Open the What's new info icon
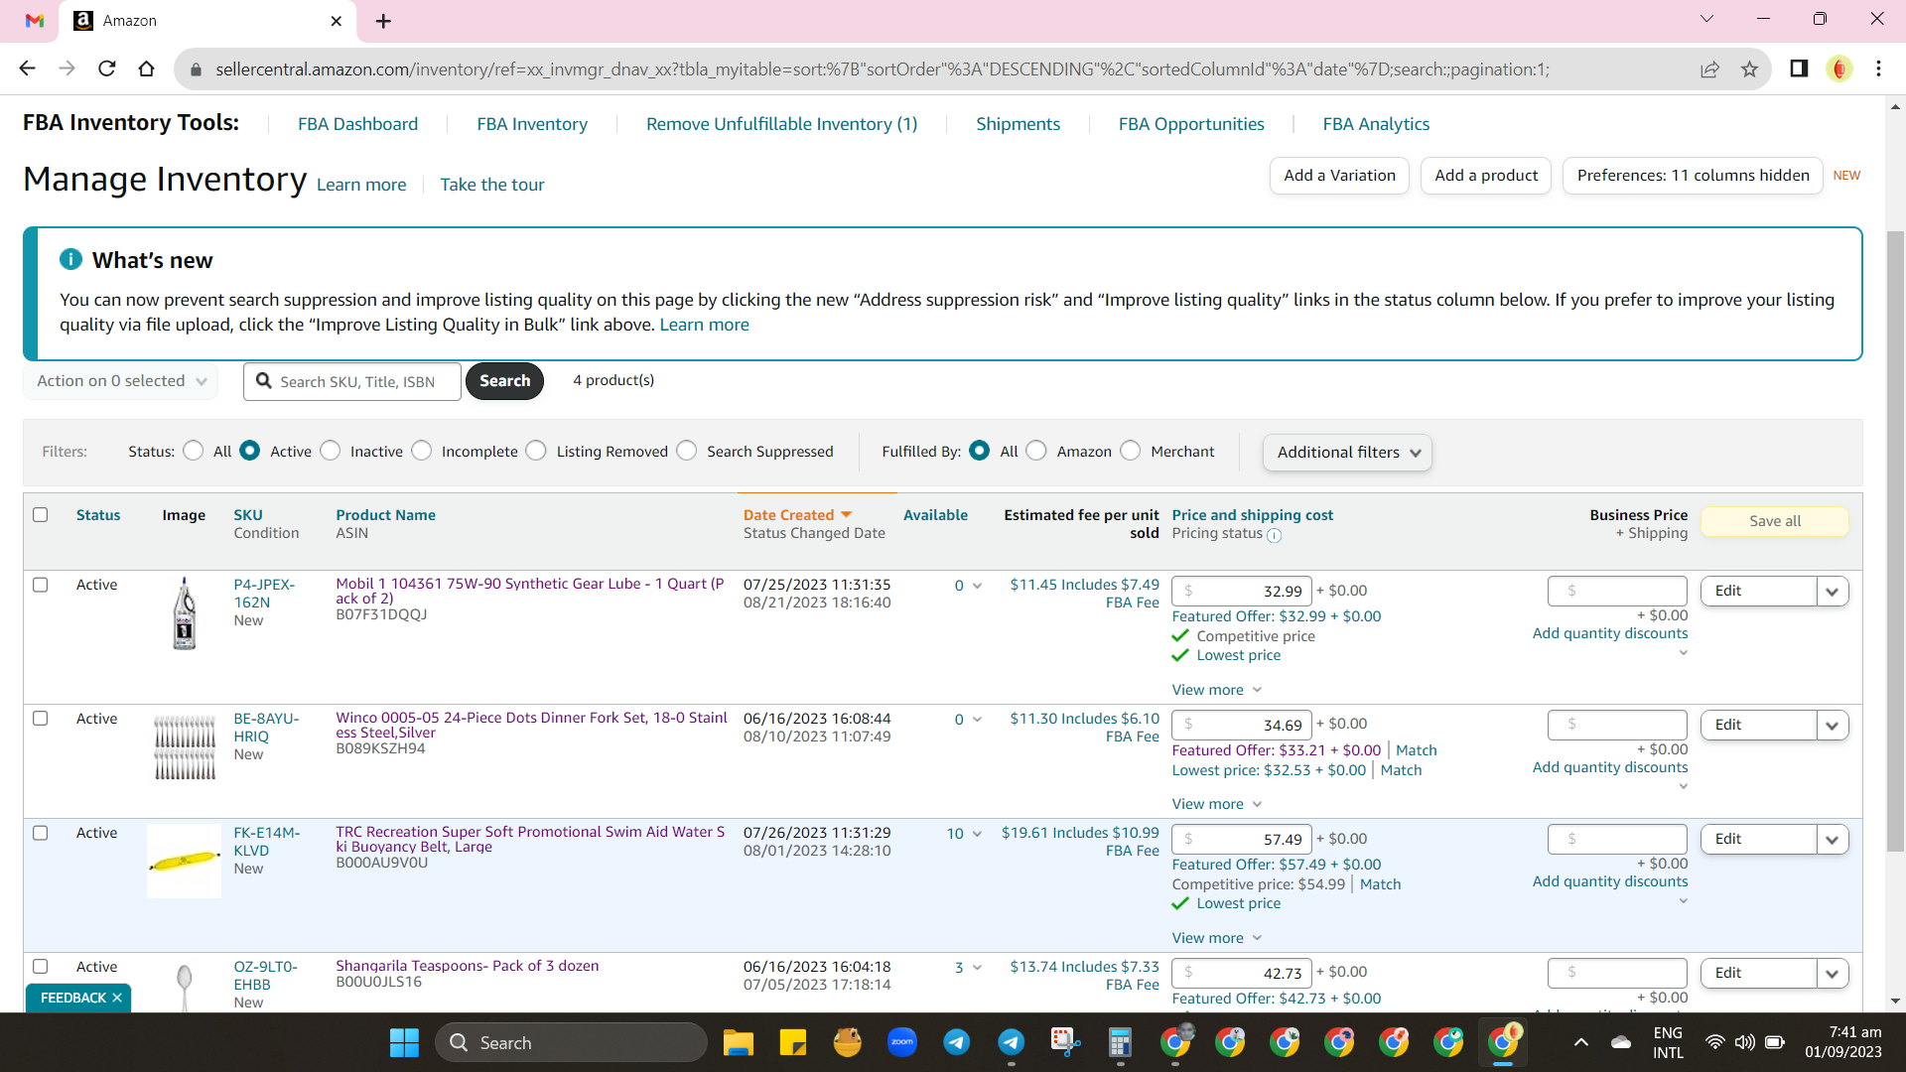1906x1072 pixels. pyautogui.click(x=70, y=259)
